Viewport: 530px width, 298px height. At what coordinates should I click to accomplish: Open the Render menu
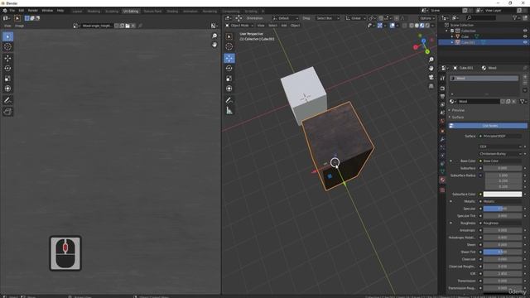(x=33, y=11)
